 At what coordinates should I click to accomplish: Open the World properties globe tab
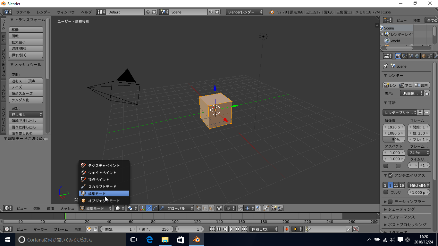pos(417,56)
